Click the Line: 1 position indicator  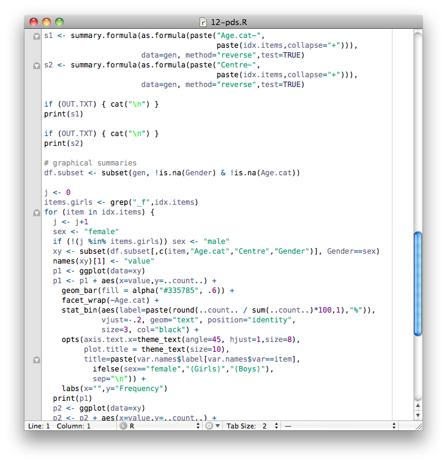pyautogui.click(x=40, y=425)
